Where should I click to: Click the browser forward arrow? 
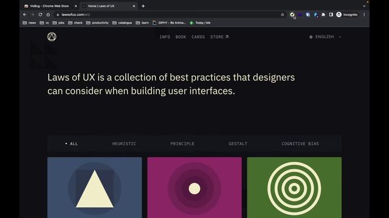click(32, 15)
